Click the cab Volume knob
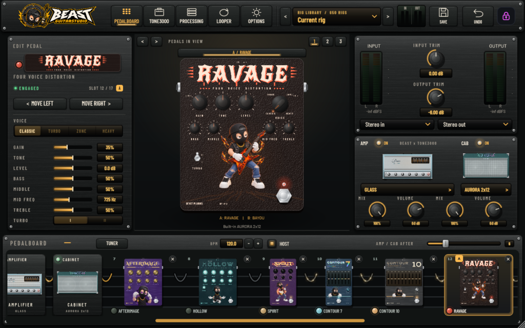 (x=494, y=211)
